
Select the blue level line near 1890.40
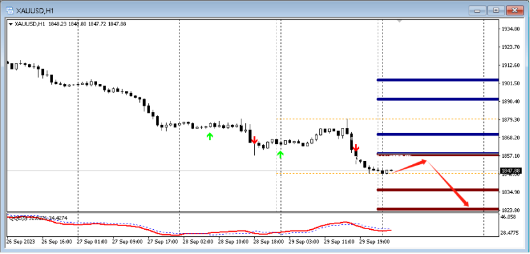437,99
